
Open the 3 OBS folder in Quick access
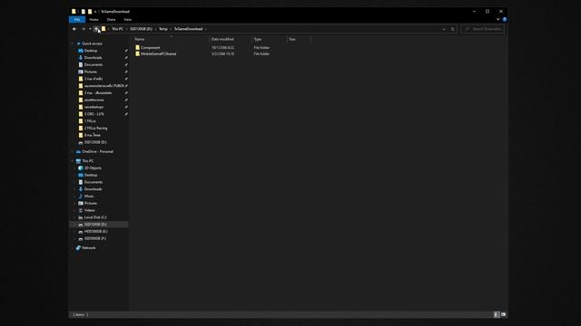(x=94, y=114)
